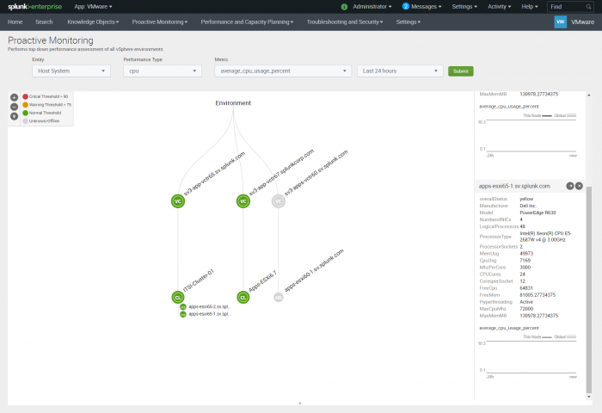Open the Last 24 hours time picker
The image size is (602, 413).
(x=400, y=71)
